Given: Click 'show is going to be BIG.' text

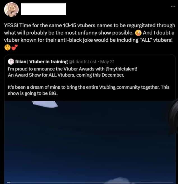Looking at the screenshot, I should [33, 93].
